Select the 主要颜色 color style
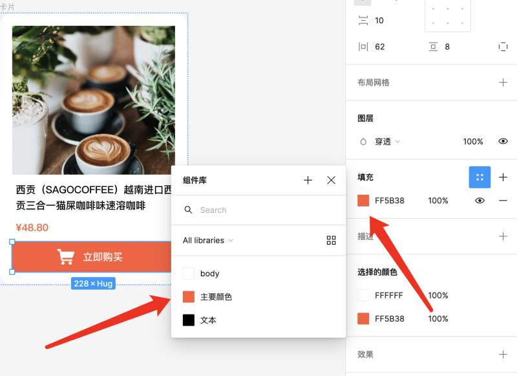Image resolution: width=517 pixels, height=376 pixels. (x=216, y=297)
